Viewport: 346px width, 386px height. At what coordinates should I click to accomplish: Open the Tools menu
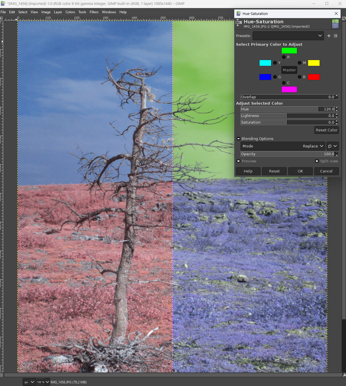point(82,12)
